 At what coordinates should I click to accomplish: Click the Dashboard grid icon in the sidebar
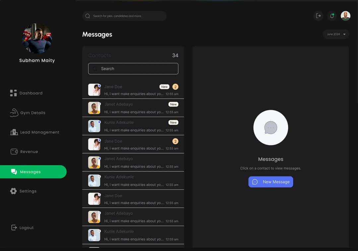pyautogui.click(x=14, y=93)
